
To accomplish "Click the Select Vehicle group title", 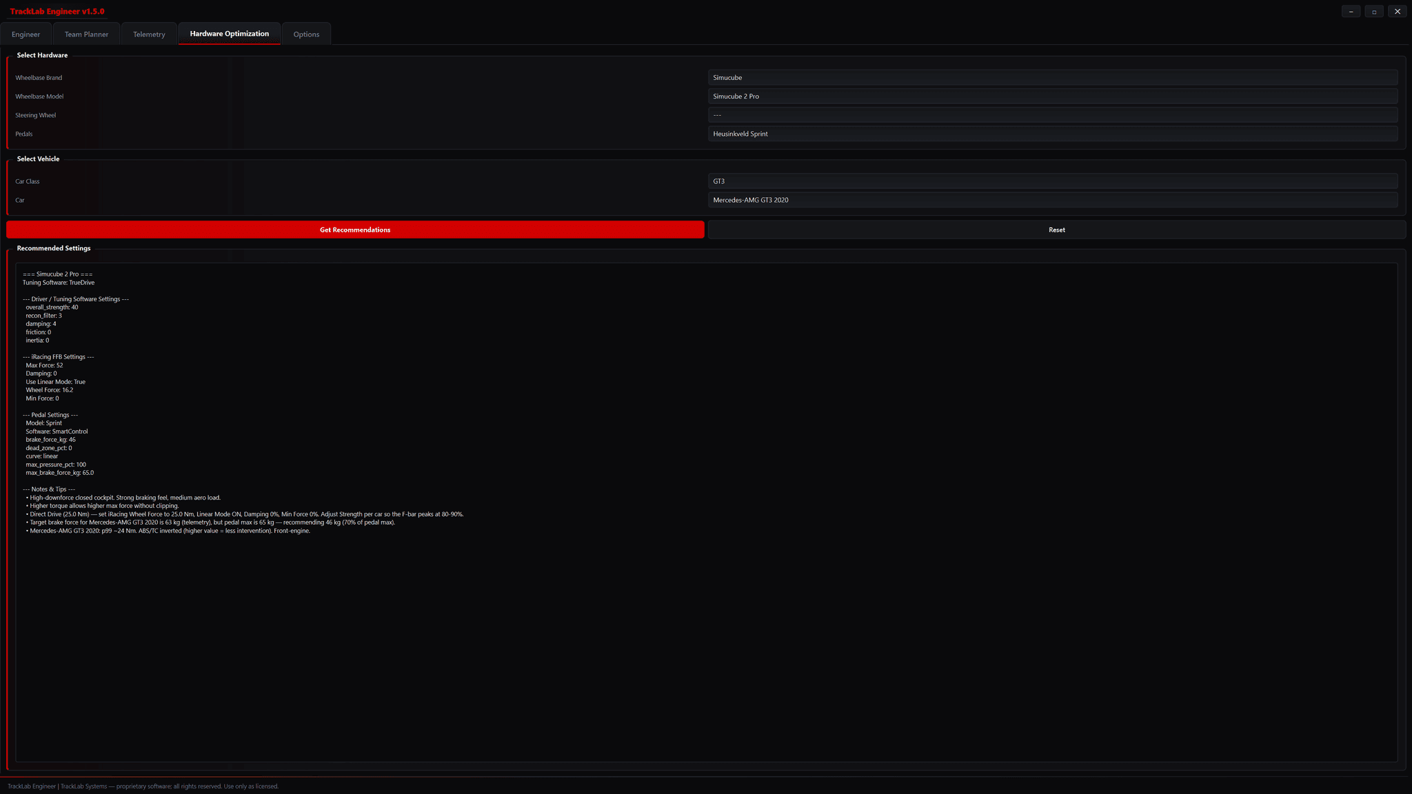I will point(38,159).
